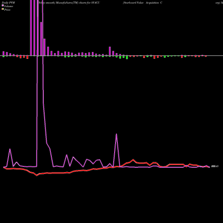Screen dimensions: 223x223
Task: Click the "Daily PVM" chart heading
Action: click(x=8, y=3)
